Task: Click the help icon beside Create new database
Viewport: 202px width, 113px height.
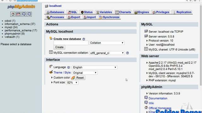Action: (84, 39)
